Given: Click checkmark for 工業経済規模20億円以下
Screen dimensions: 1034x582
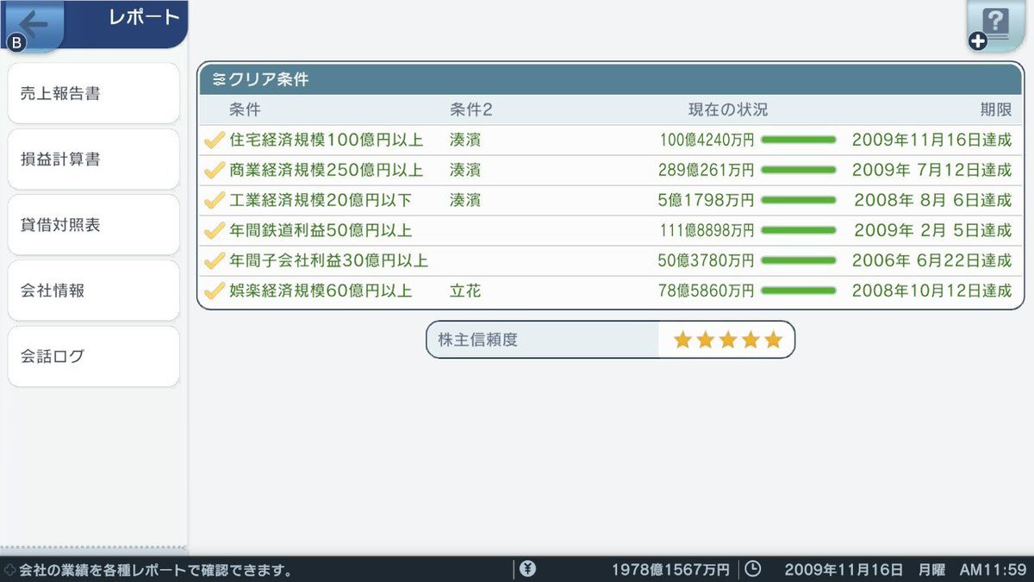Looking at the screenshot, I should pyautogui.click(x=215, y=200).
